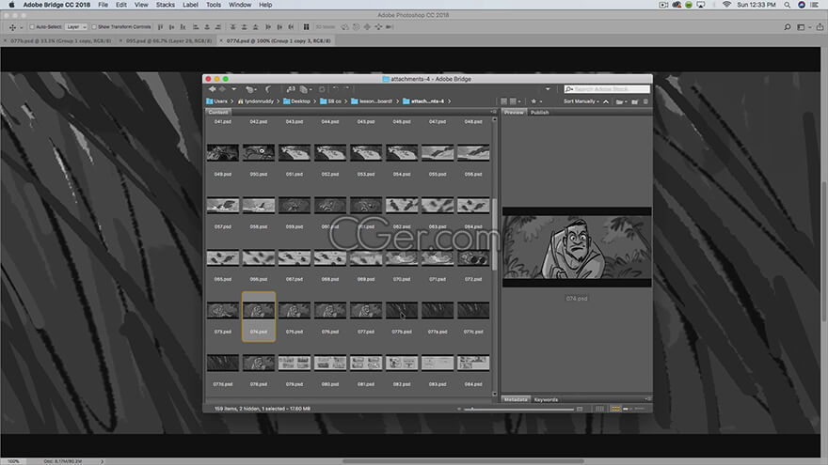Image resolution: width=828 pixels, height=465 pixels.
Task: Select the Content panel tab
Action: pos(218,112)
